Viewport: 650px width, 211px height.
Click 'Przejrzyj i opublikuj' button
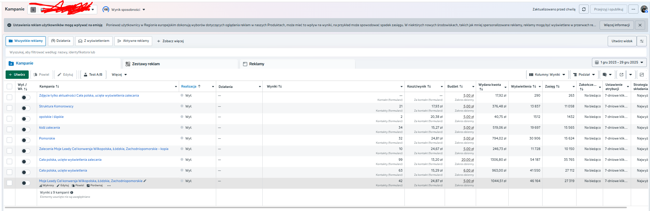coord(608,9)
